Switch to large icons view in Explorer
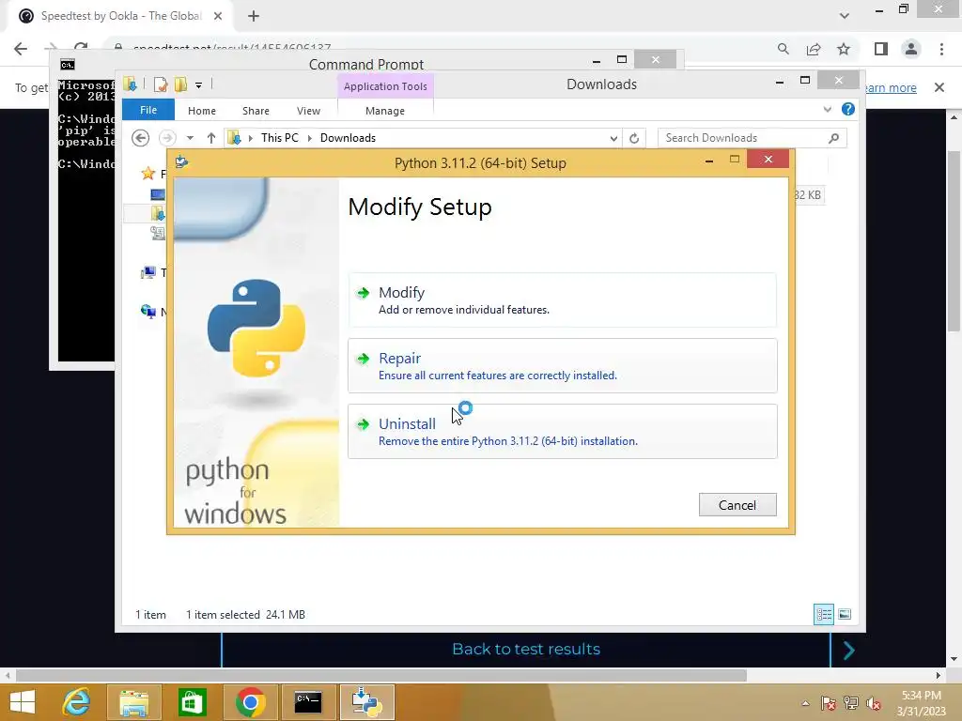The width and height of the screenshot is (962, 721). tap(845, 614)
